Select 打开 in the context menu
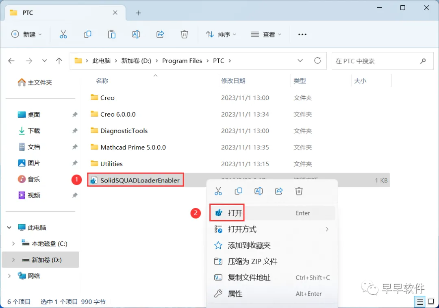 (272, 213)
